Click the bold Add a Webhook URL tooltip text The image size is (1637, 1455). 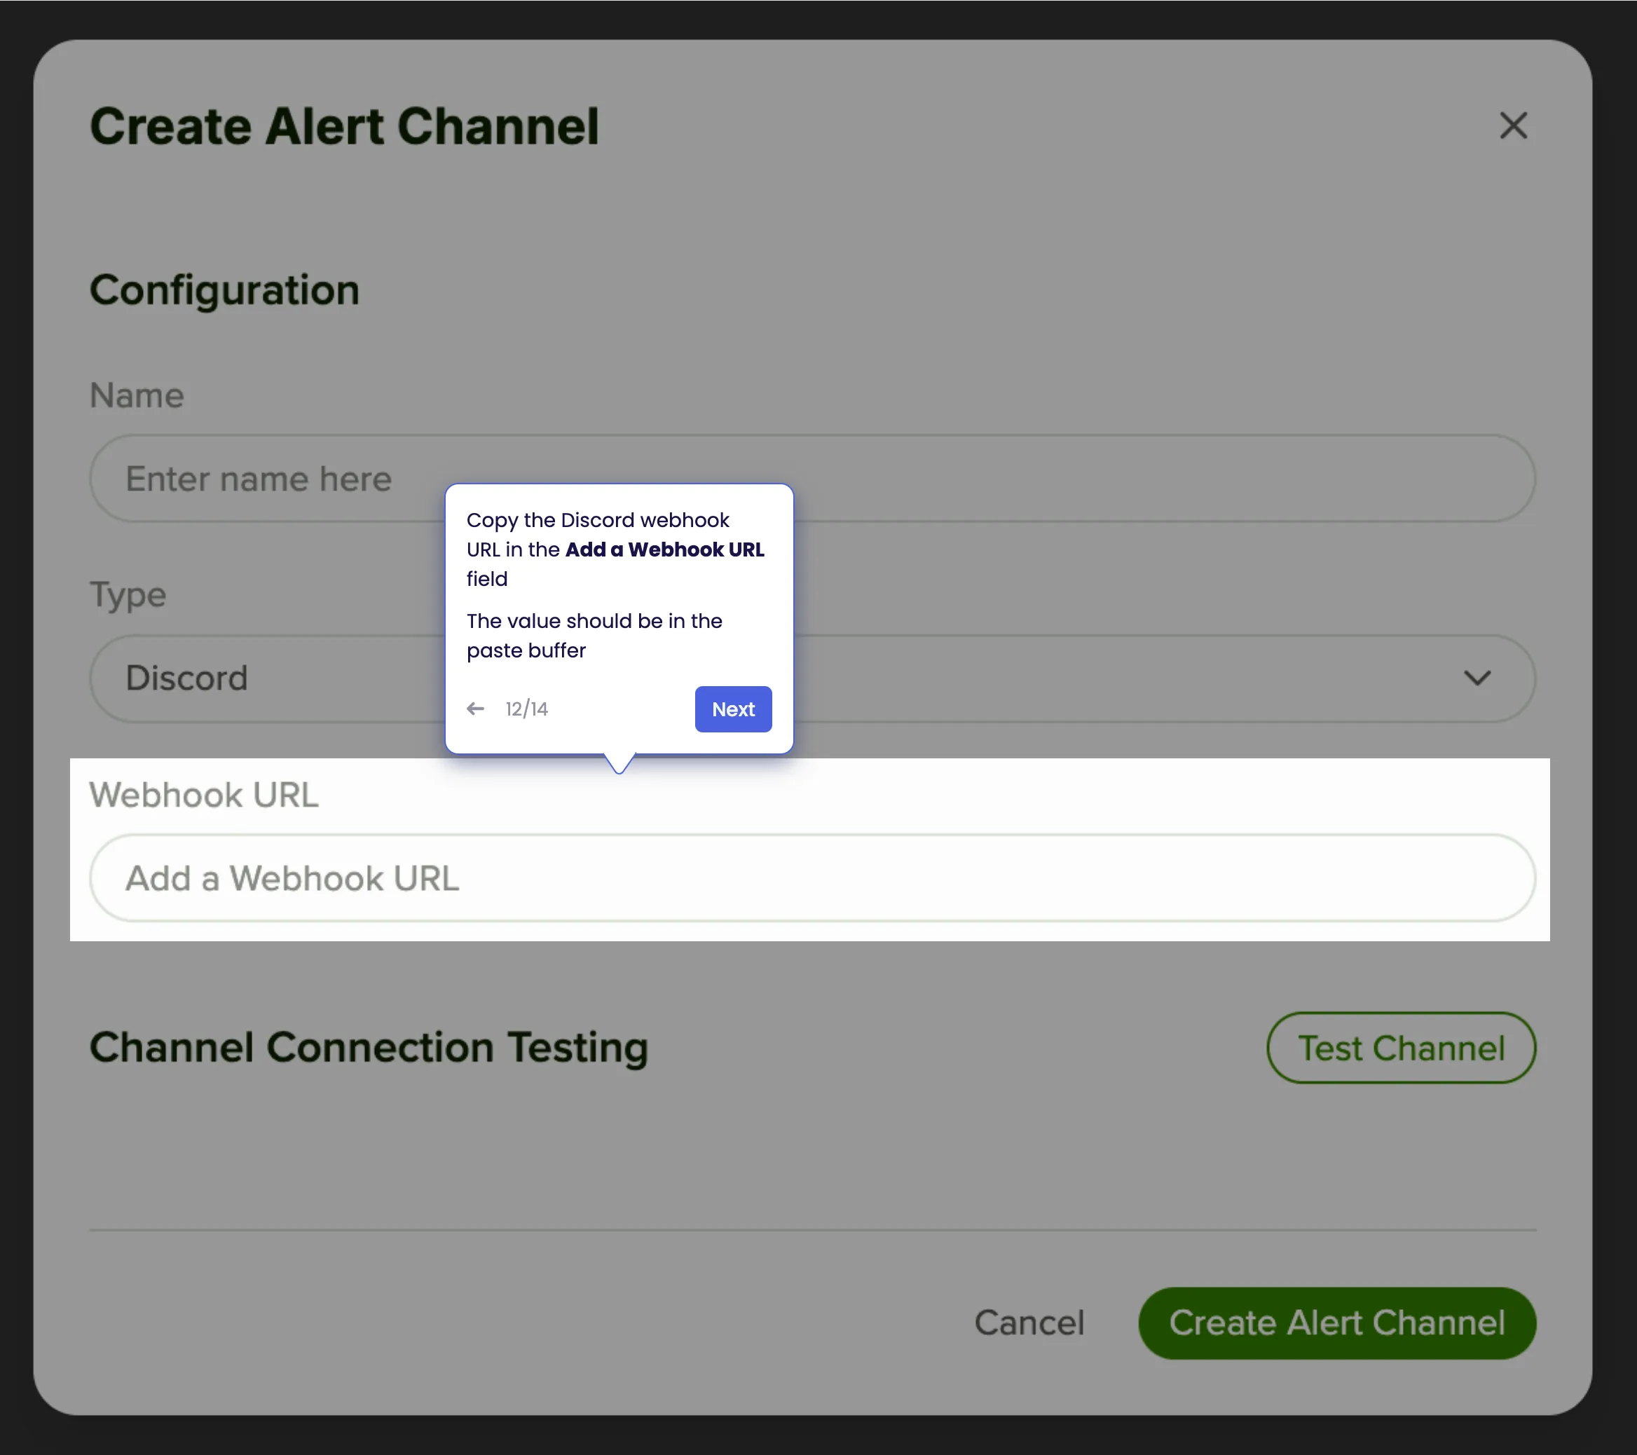point(665,549)
